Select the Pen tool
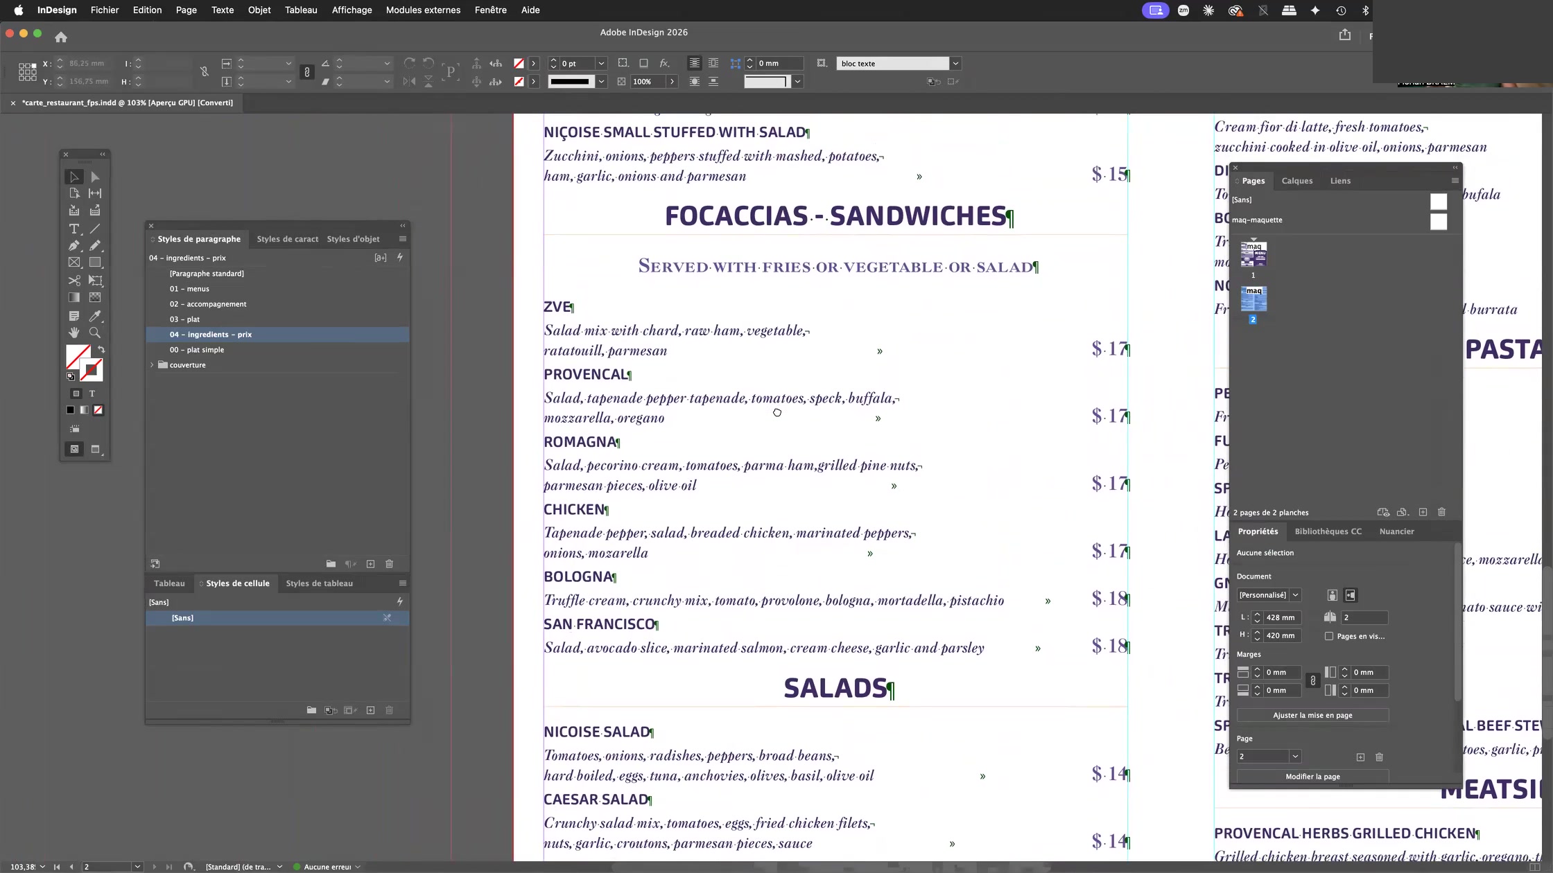Screen dimensions: 1553x873 click(x=74, y=245)
